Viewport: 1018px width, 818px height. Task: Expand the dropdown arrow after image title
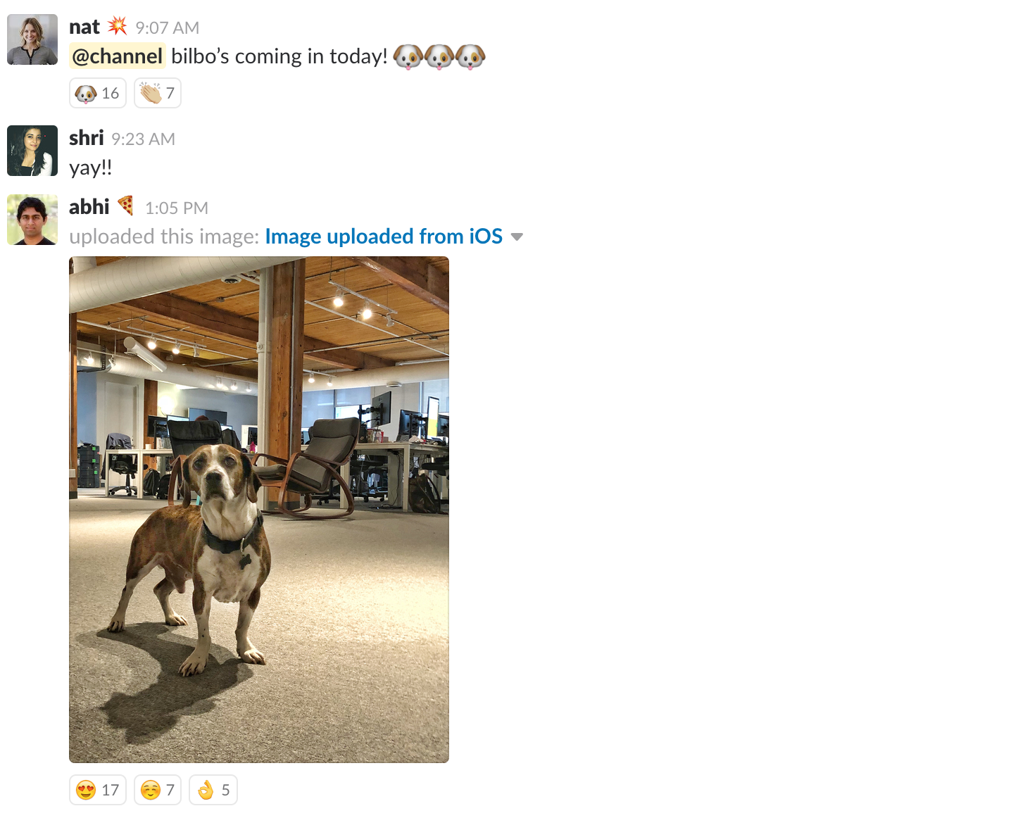pos(517,237)
